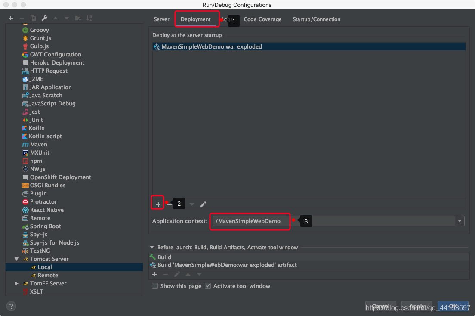Select MavenSimpleWebDemo:war exploded deployment entry

(x=309, y=46)
